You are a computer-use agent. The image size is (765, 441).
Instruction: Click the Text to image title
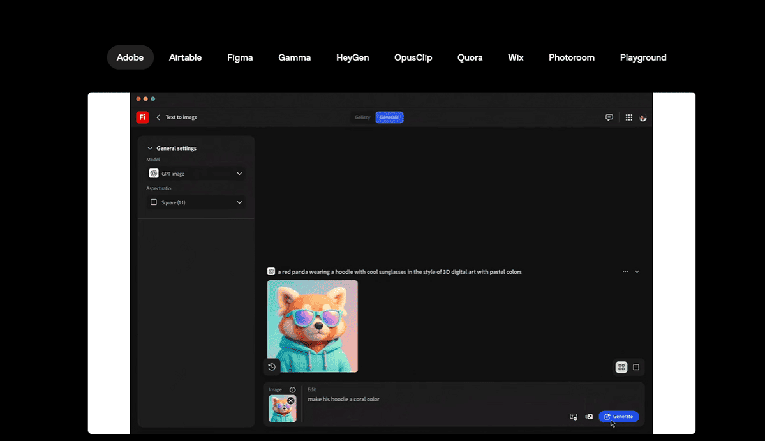click(181, 117)
